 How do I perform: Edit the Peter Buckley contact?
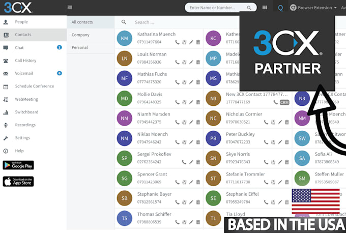pyautogui.click(x=280, y=142)
